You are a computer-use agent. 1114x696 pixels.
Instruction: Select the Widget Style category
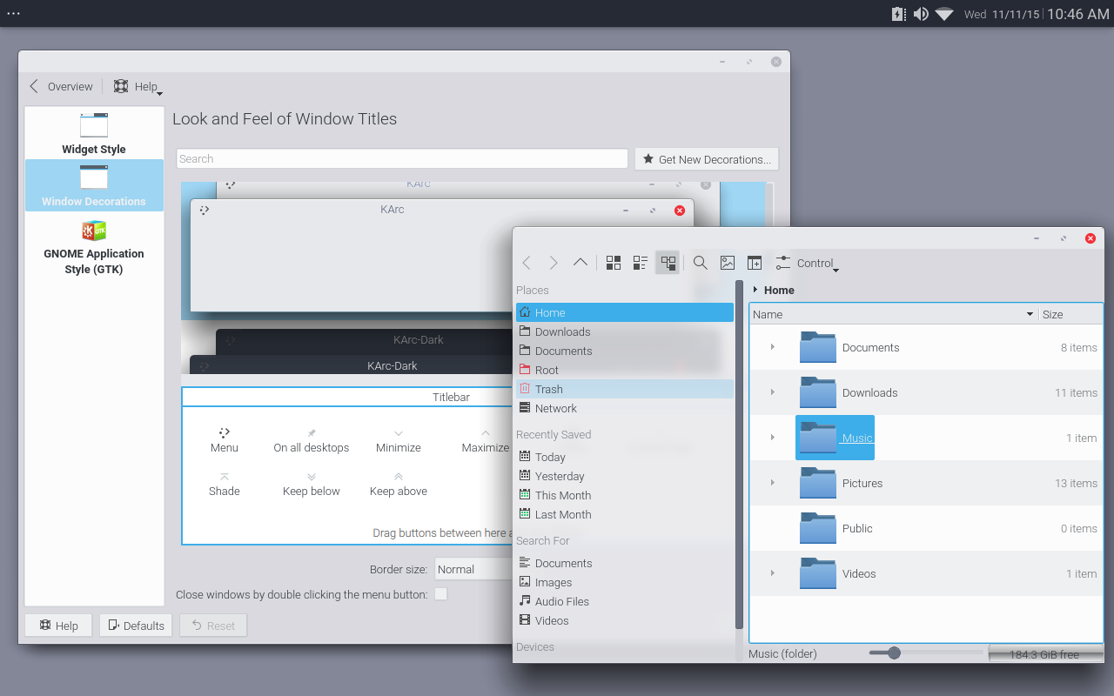94,133
